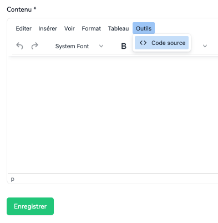This screenshot has height=223, width=218.
Task: Click inside the empty editor content area
Action: pos(113,115)
